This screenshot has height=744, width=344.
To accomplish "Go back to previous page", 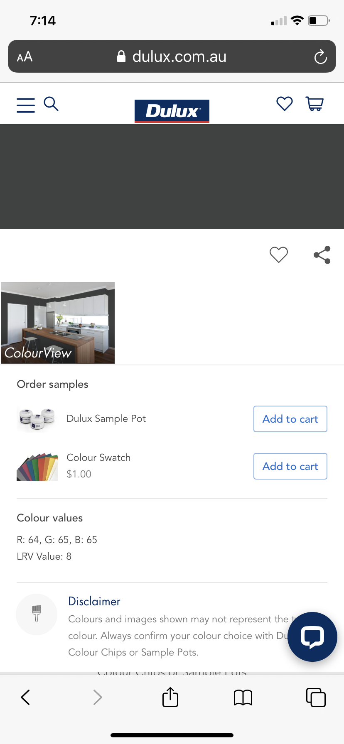I will tap(26, 697).
